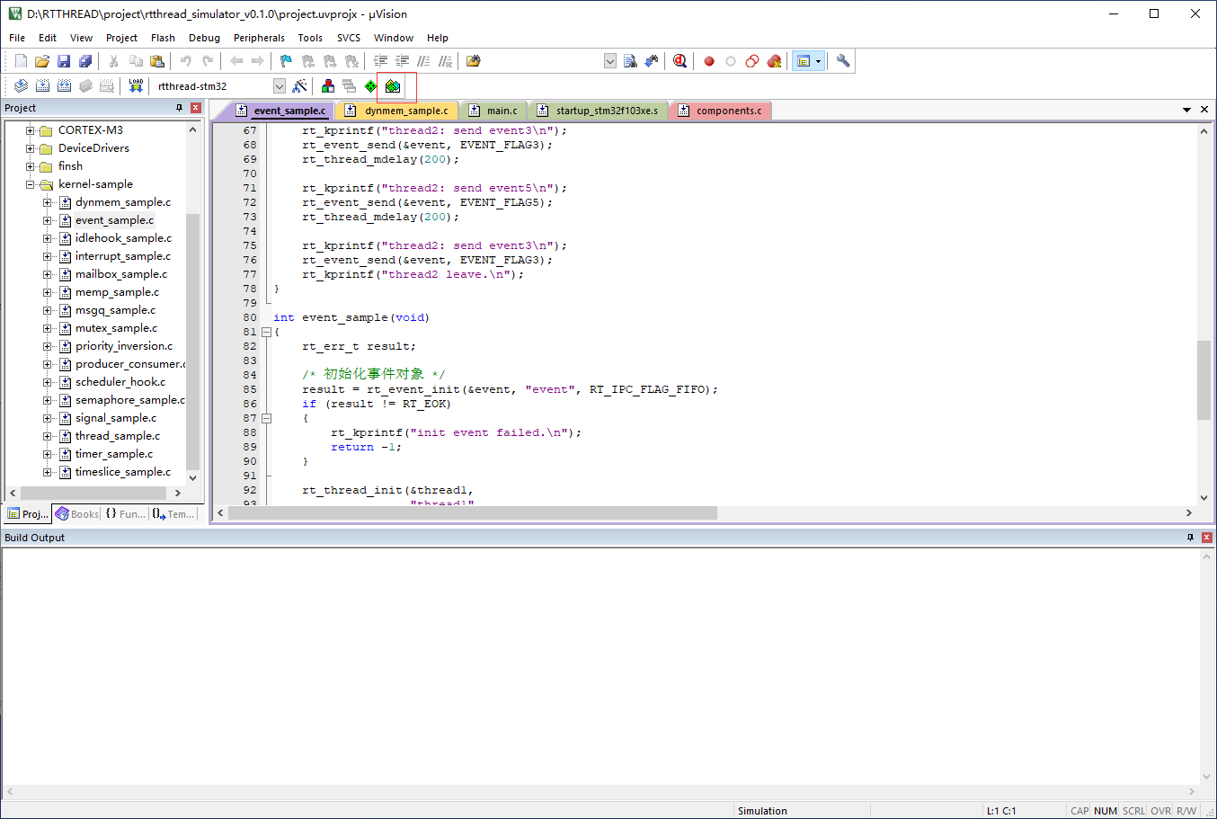Image resolution: width=1217 pixels, height=819 pixels.
Task: Select semaphore_sample.c in project tree
Action: pyautogui.click(x=130, y=400)
